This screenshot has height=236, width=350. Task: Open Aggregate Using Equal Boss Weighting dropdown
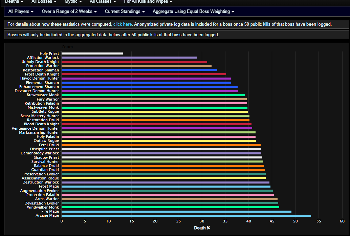click(x=193, y=12)
